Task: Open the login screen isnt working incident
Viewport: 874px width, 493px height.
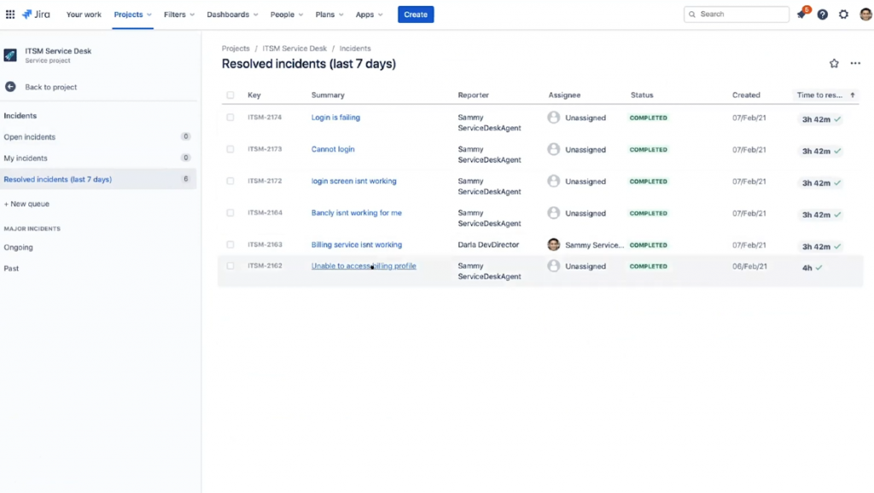Action: [x=354, y=181]
